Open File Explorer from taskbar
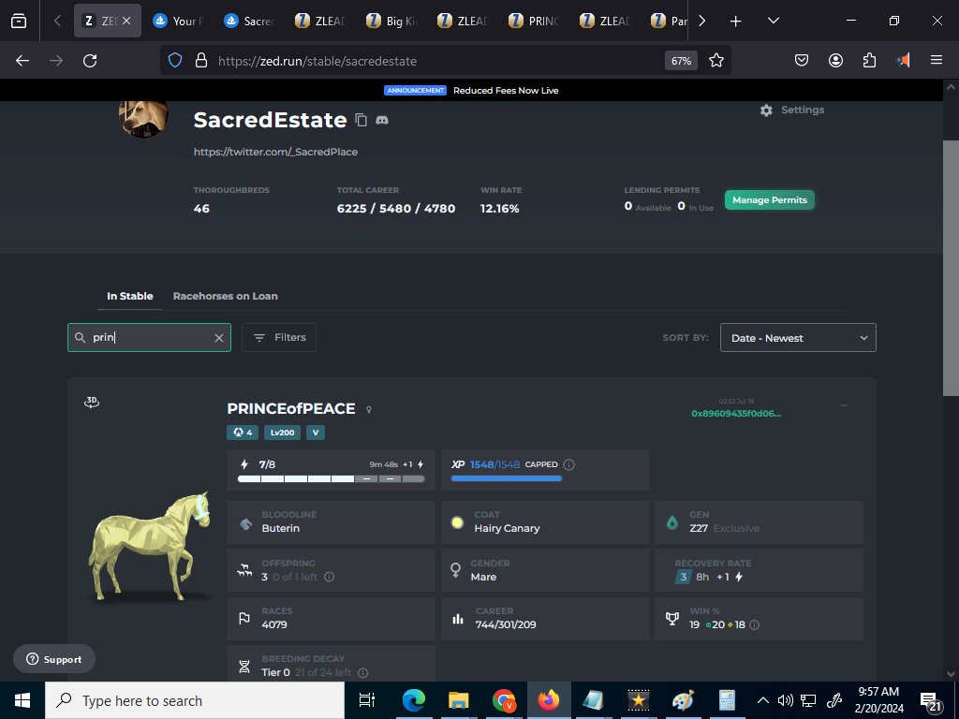The image size is (959, 719). point(458,700)
